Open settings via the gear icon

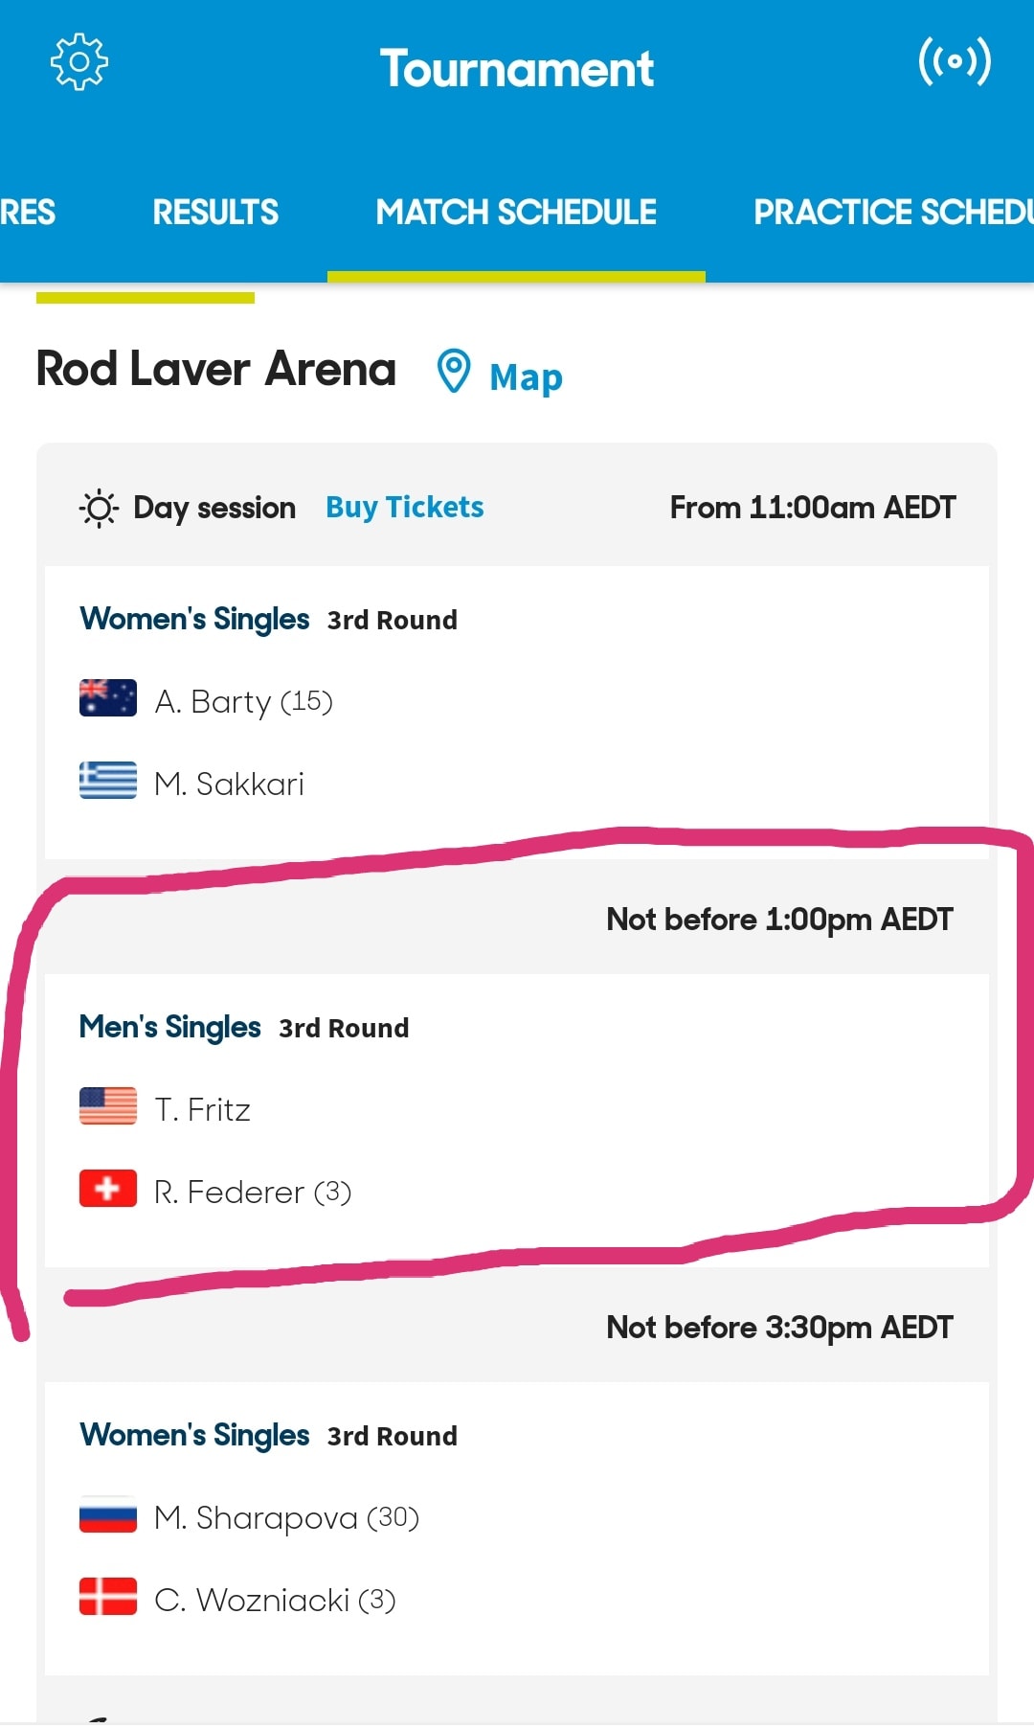[x=79, y=62]
